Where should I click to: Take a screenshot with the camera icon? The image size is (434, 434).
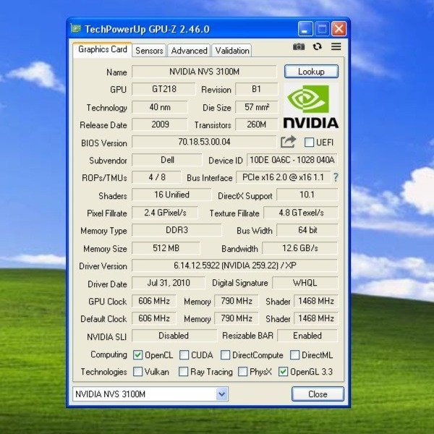[299, 46]
